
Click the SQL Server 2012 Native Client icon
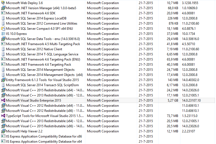3,49
